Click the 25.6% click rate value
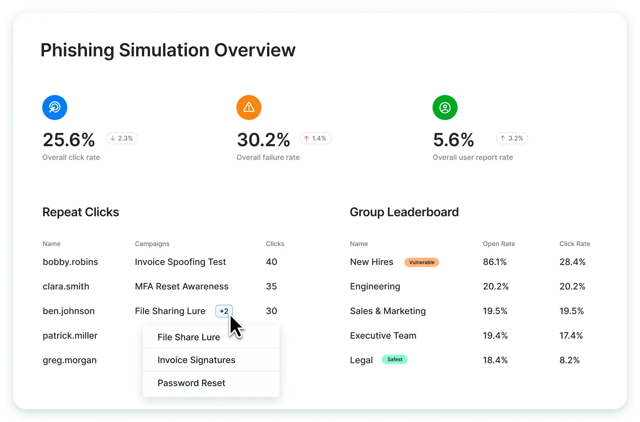 tap(69, 140)
